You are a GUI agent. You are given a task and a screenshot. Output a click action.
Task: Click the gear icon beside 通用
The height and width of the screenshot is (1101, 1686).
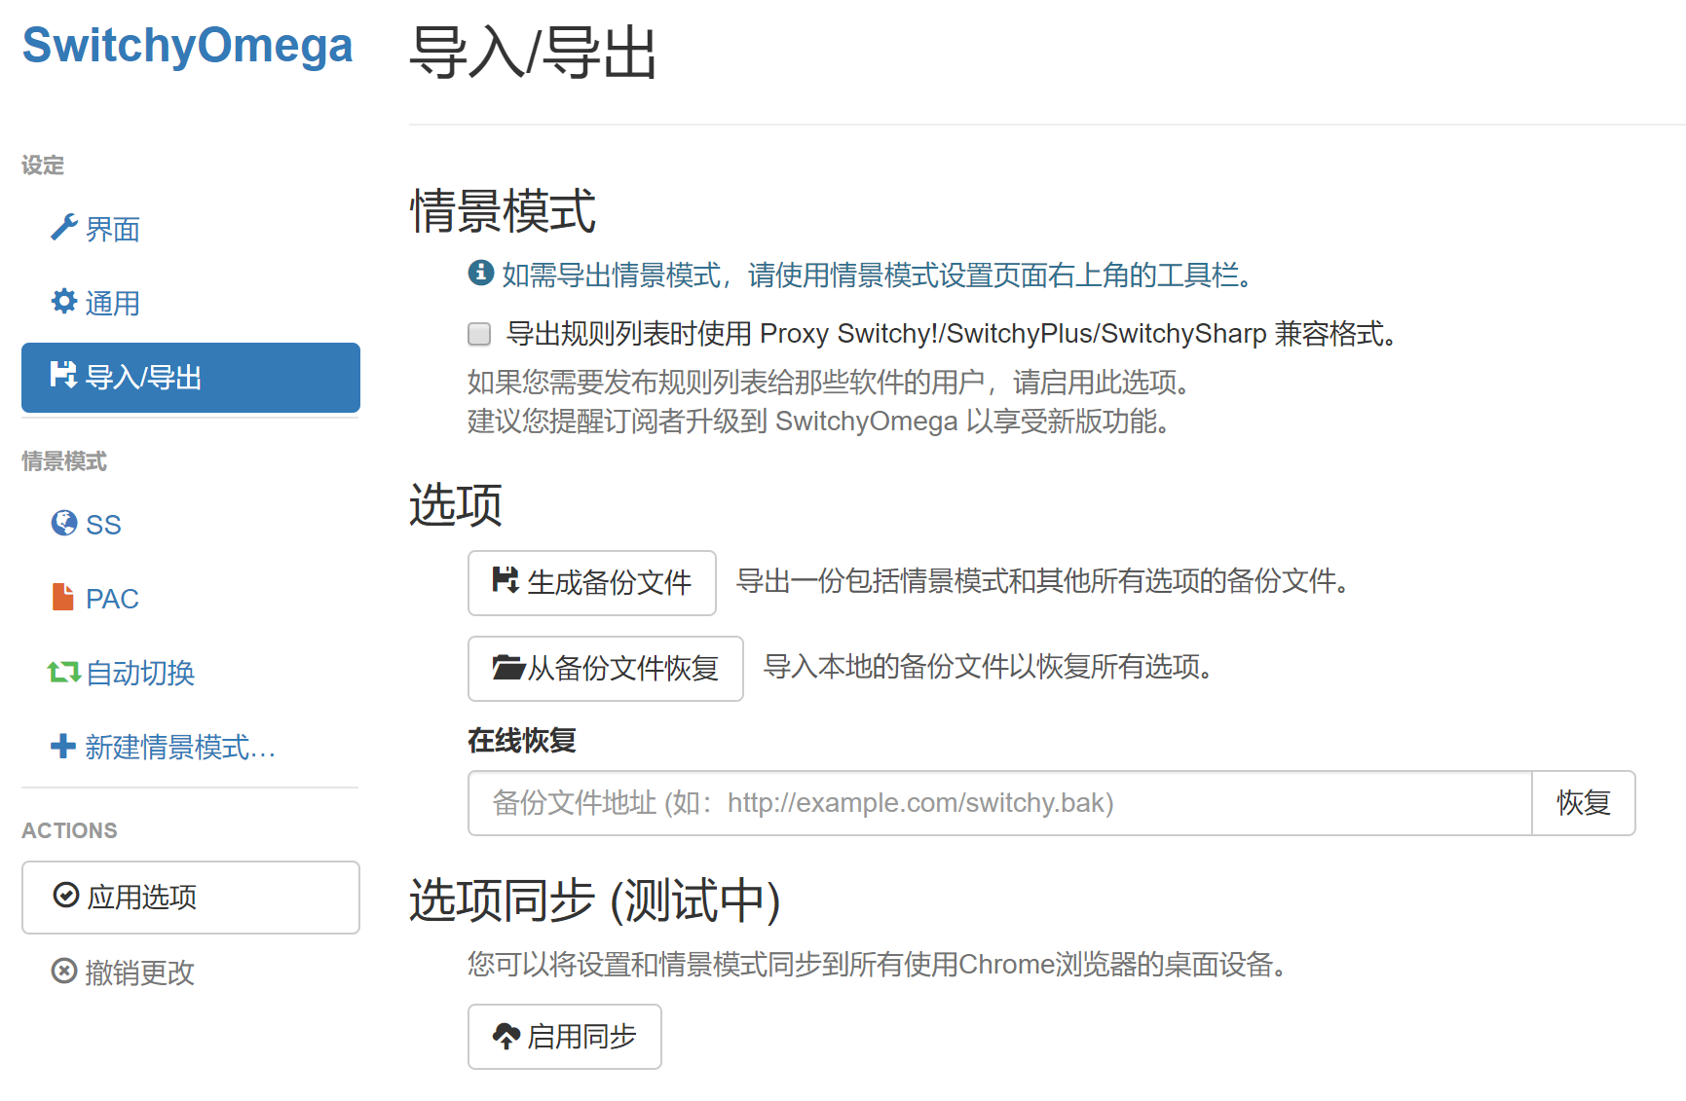[x=63, y=302]
